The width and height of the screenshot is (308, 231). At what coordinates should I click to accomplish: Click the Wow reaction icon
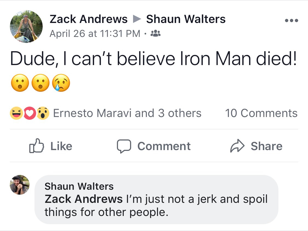click(x=43, y=113)
